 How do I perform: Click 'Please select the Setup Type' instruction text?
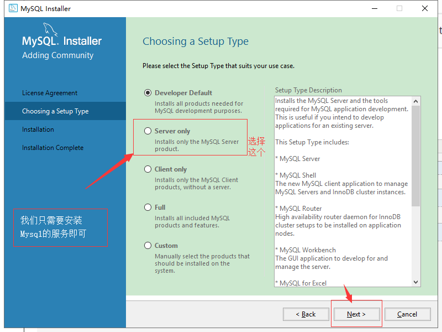(x=218, y=66)
